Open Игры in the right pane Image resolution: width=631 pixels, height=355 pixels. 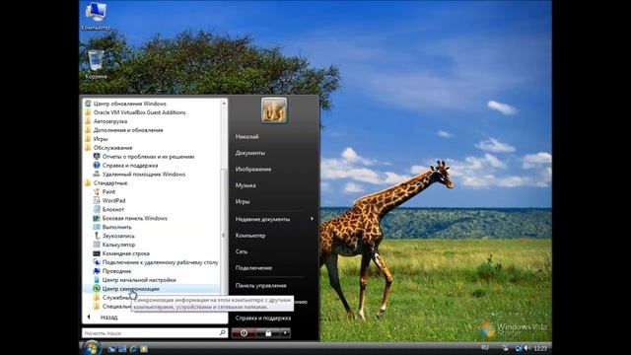coord(243,201)
